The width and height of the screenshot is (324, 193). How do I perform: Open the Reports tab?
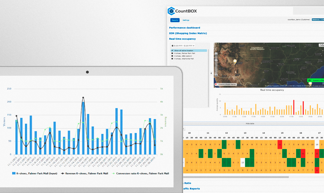(x=175, y=20)
